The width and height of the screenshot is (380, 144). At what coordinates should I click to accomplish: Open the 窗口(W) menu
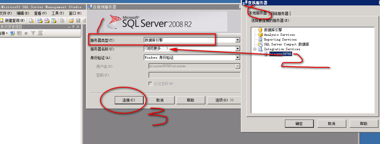75,13
